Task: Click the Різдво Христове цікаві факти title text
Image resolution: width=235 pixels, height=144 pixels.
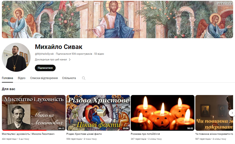Action: 84,134
